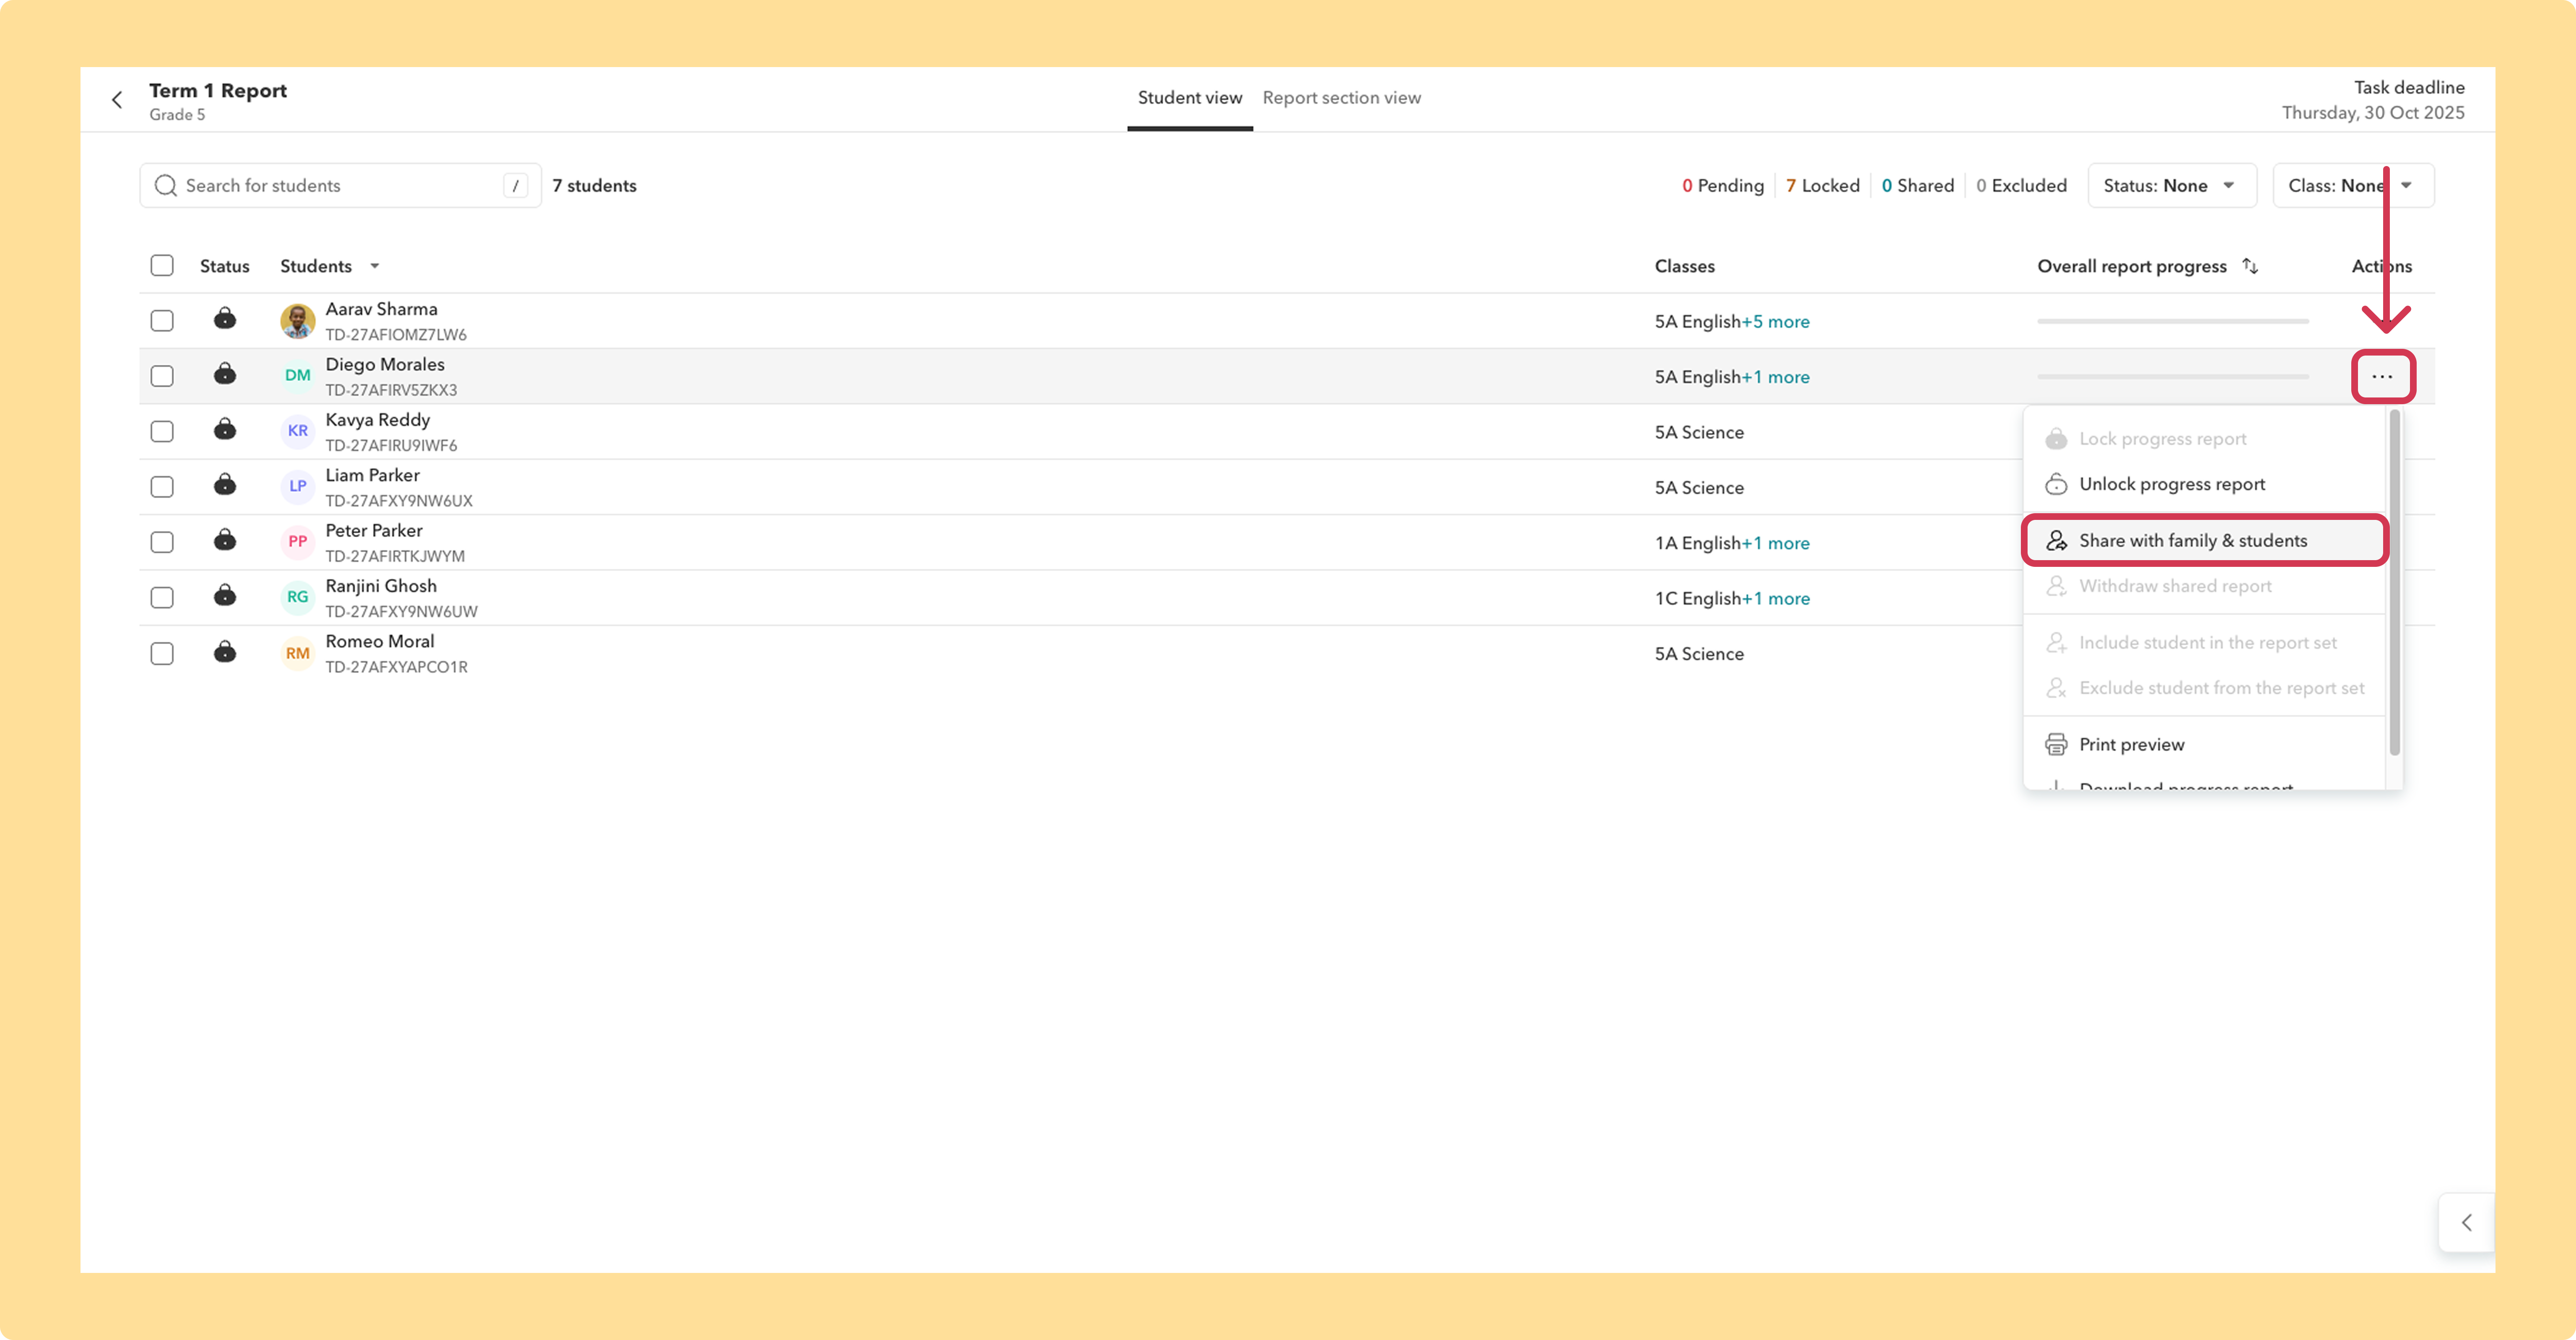This screenshot has height=1340, width=2576.
Task: Click the lock status icon for Romeo Moral
Action: pos(225,652)
